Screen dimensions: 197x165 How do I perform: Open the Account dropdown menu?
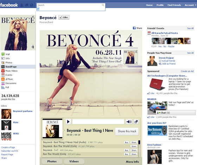(190, 5)
